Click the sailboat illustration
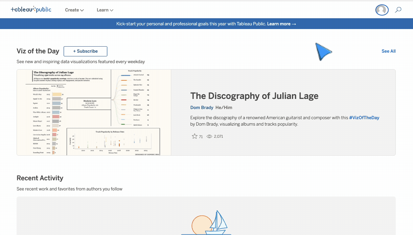 tap(206, 222)
